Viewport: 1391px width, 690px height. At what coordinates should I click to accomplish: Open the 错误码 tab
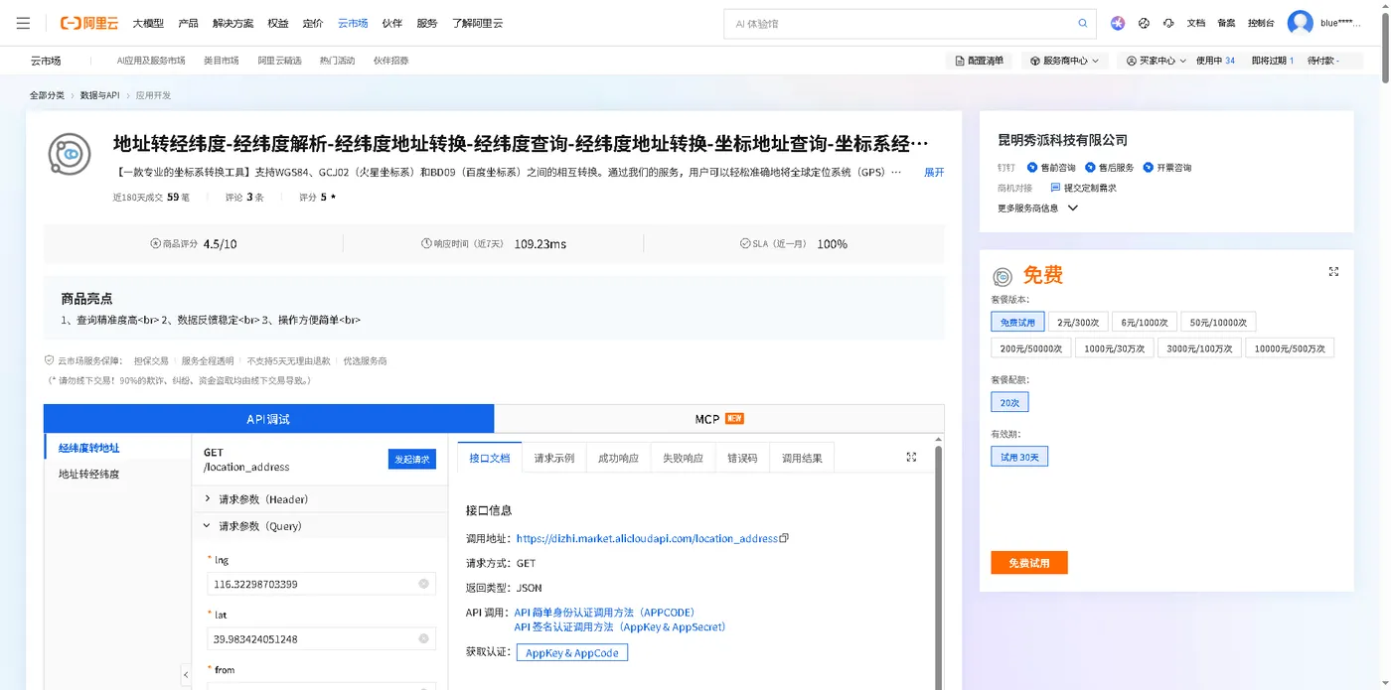pyautogui.click(x=742, y=458)
